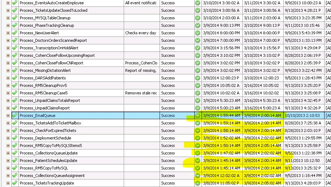Screen dimensions: 331x187
Task: Select the Process_TranscriptionOnHoldAlert job name
Action: point(49,48)
